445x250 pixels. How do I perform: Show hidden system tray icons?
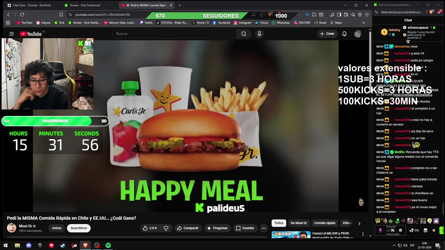pos(394,245)
